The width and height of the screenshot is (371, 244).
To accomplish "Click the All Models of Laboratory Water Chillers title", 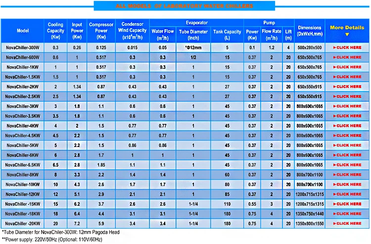I will point(185,6).
